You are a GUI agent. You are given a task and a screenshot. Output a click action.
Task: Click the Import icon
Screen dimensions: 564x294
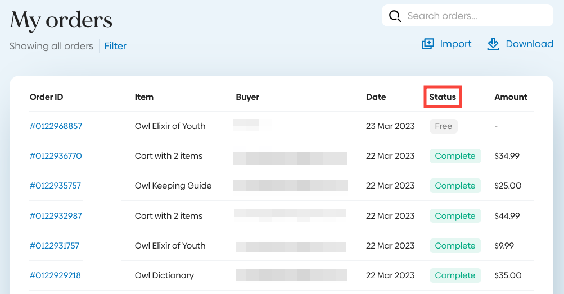click(x=428, y=44)
